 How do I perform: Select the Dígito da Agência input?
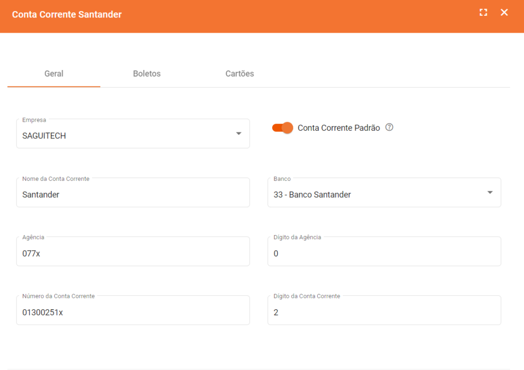tap(384, 253)
